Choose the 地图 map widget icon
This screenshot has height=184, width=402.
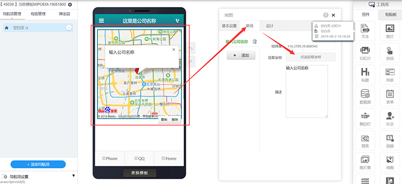click(x=390, y=162)
